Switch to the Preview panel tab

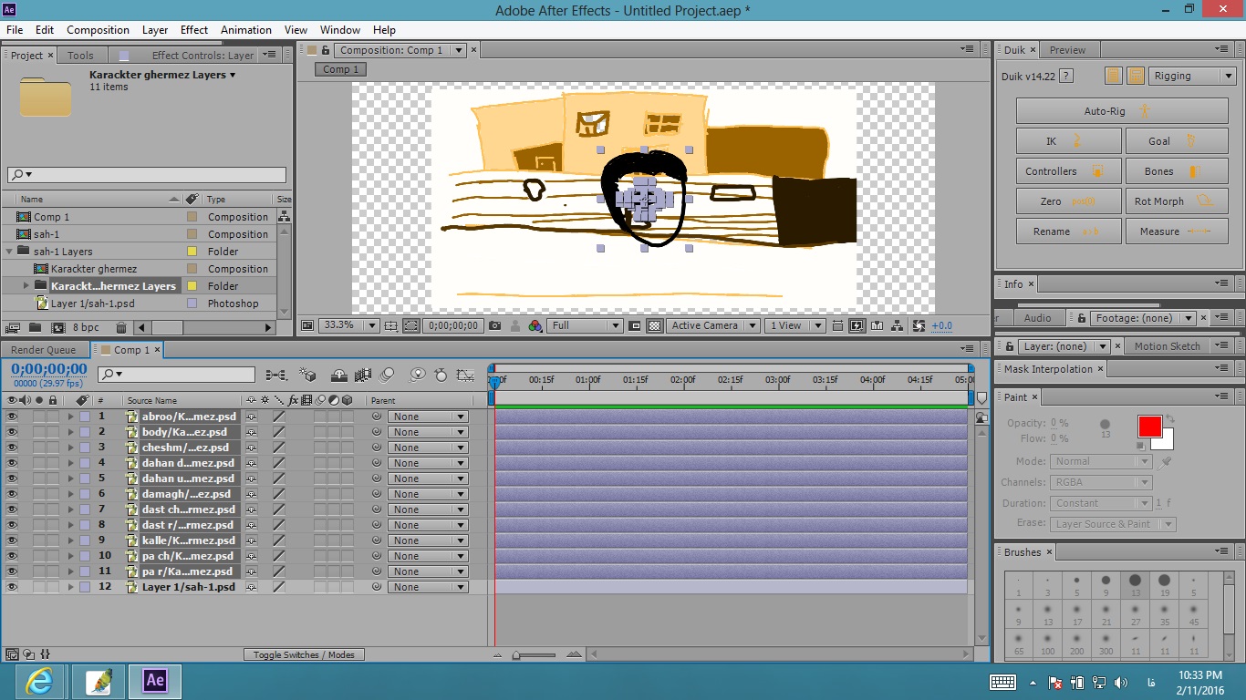1067,50
